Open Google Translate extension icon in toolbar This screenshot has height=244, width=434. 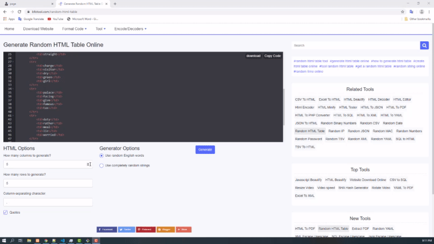(x=412, y=12)
